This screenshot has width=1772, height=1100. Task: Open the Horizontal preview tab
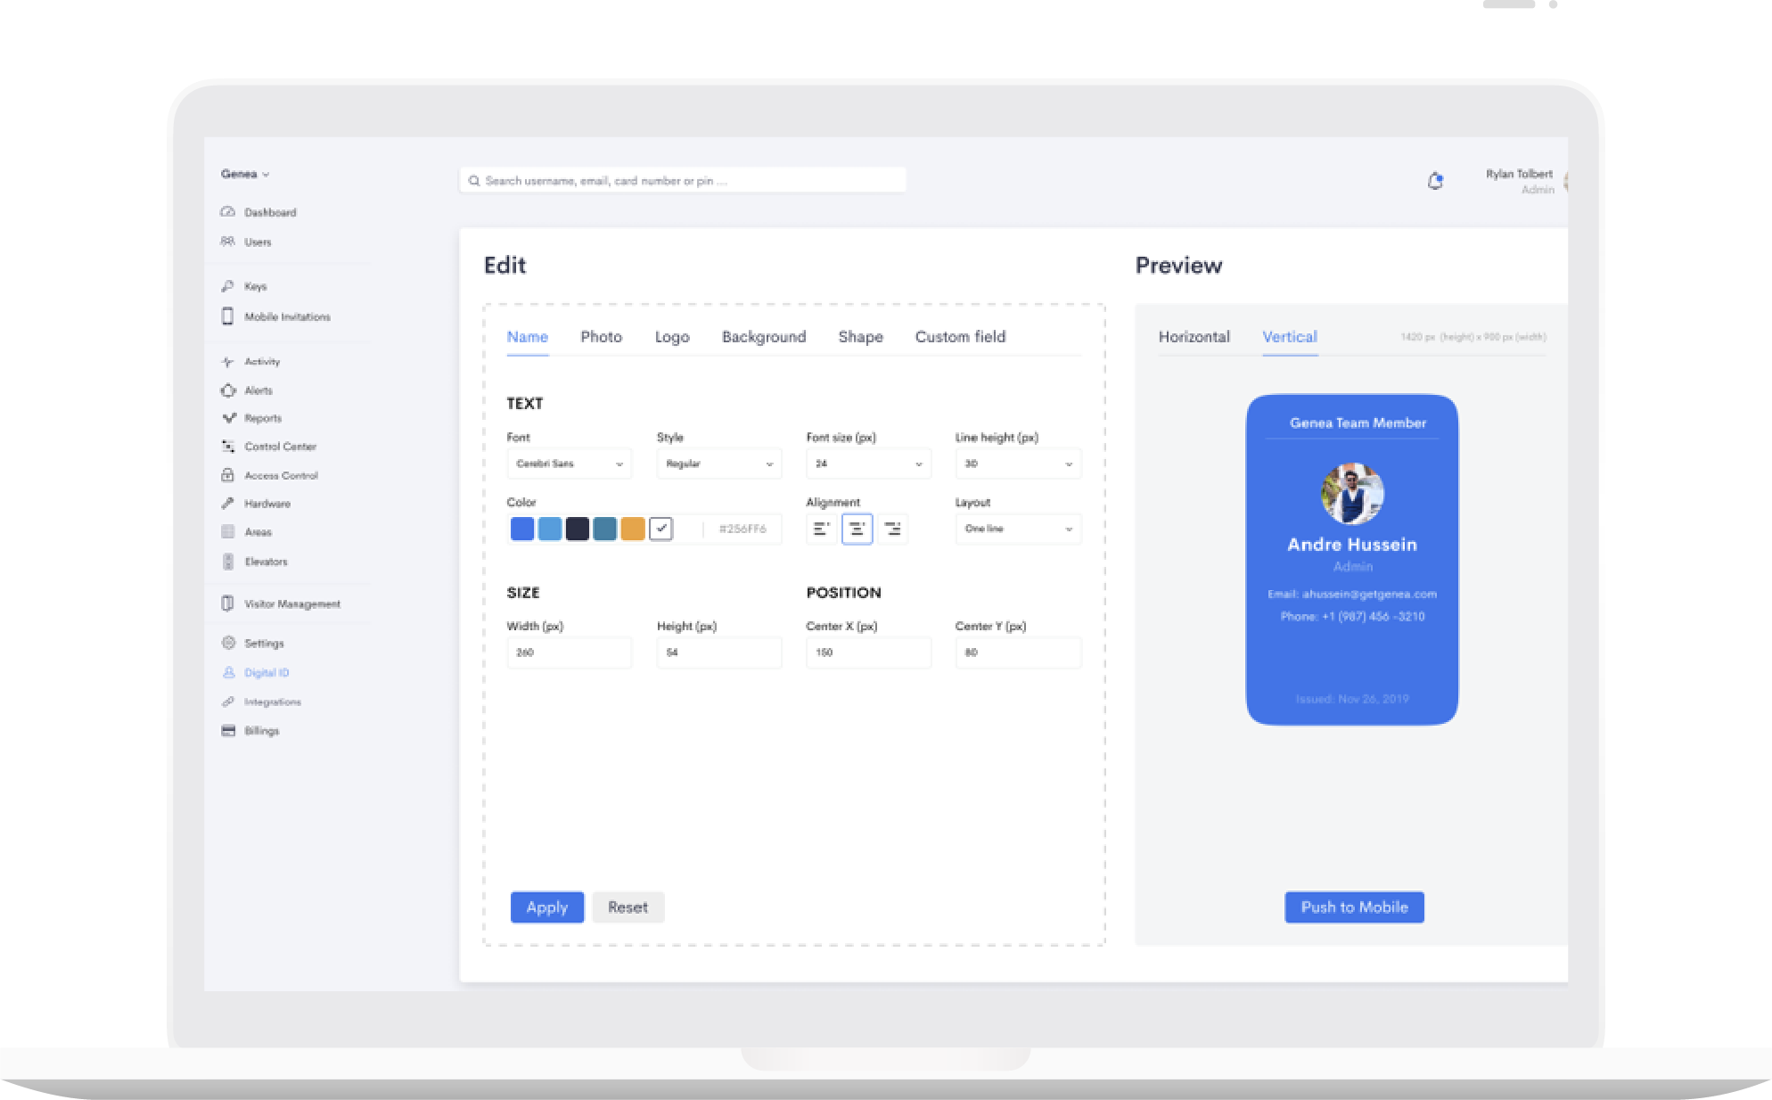pyautogui.click(x=1194, y=337)
